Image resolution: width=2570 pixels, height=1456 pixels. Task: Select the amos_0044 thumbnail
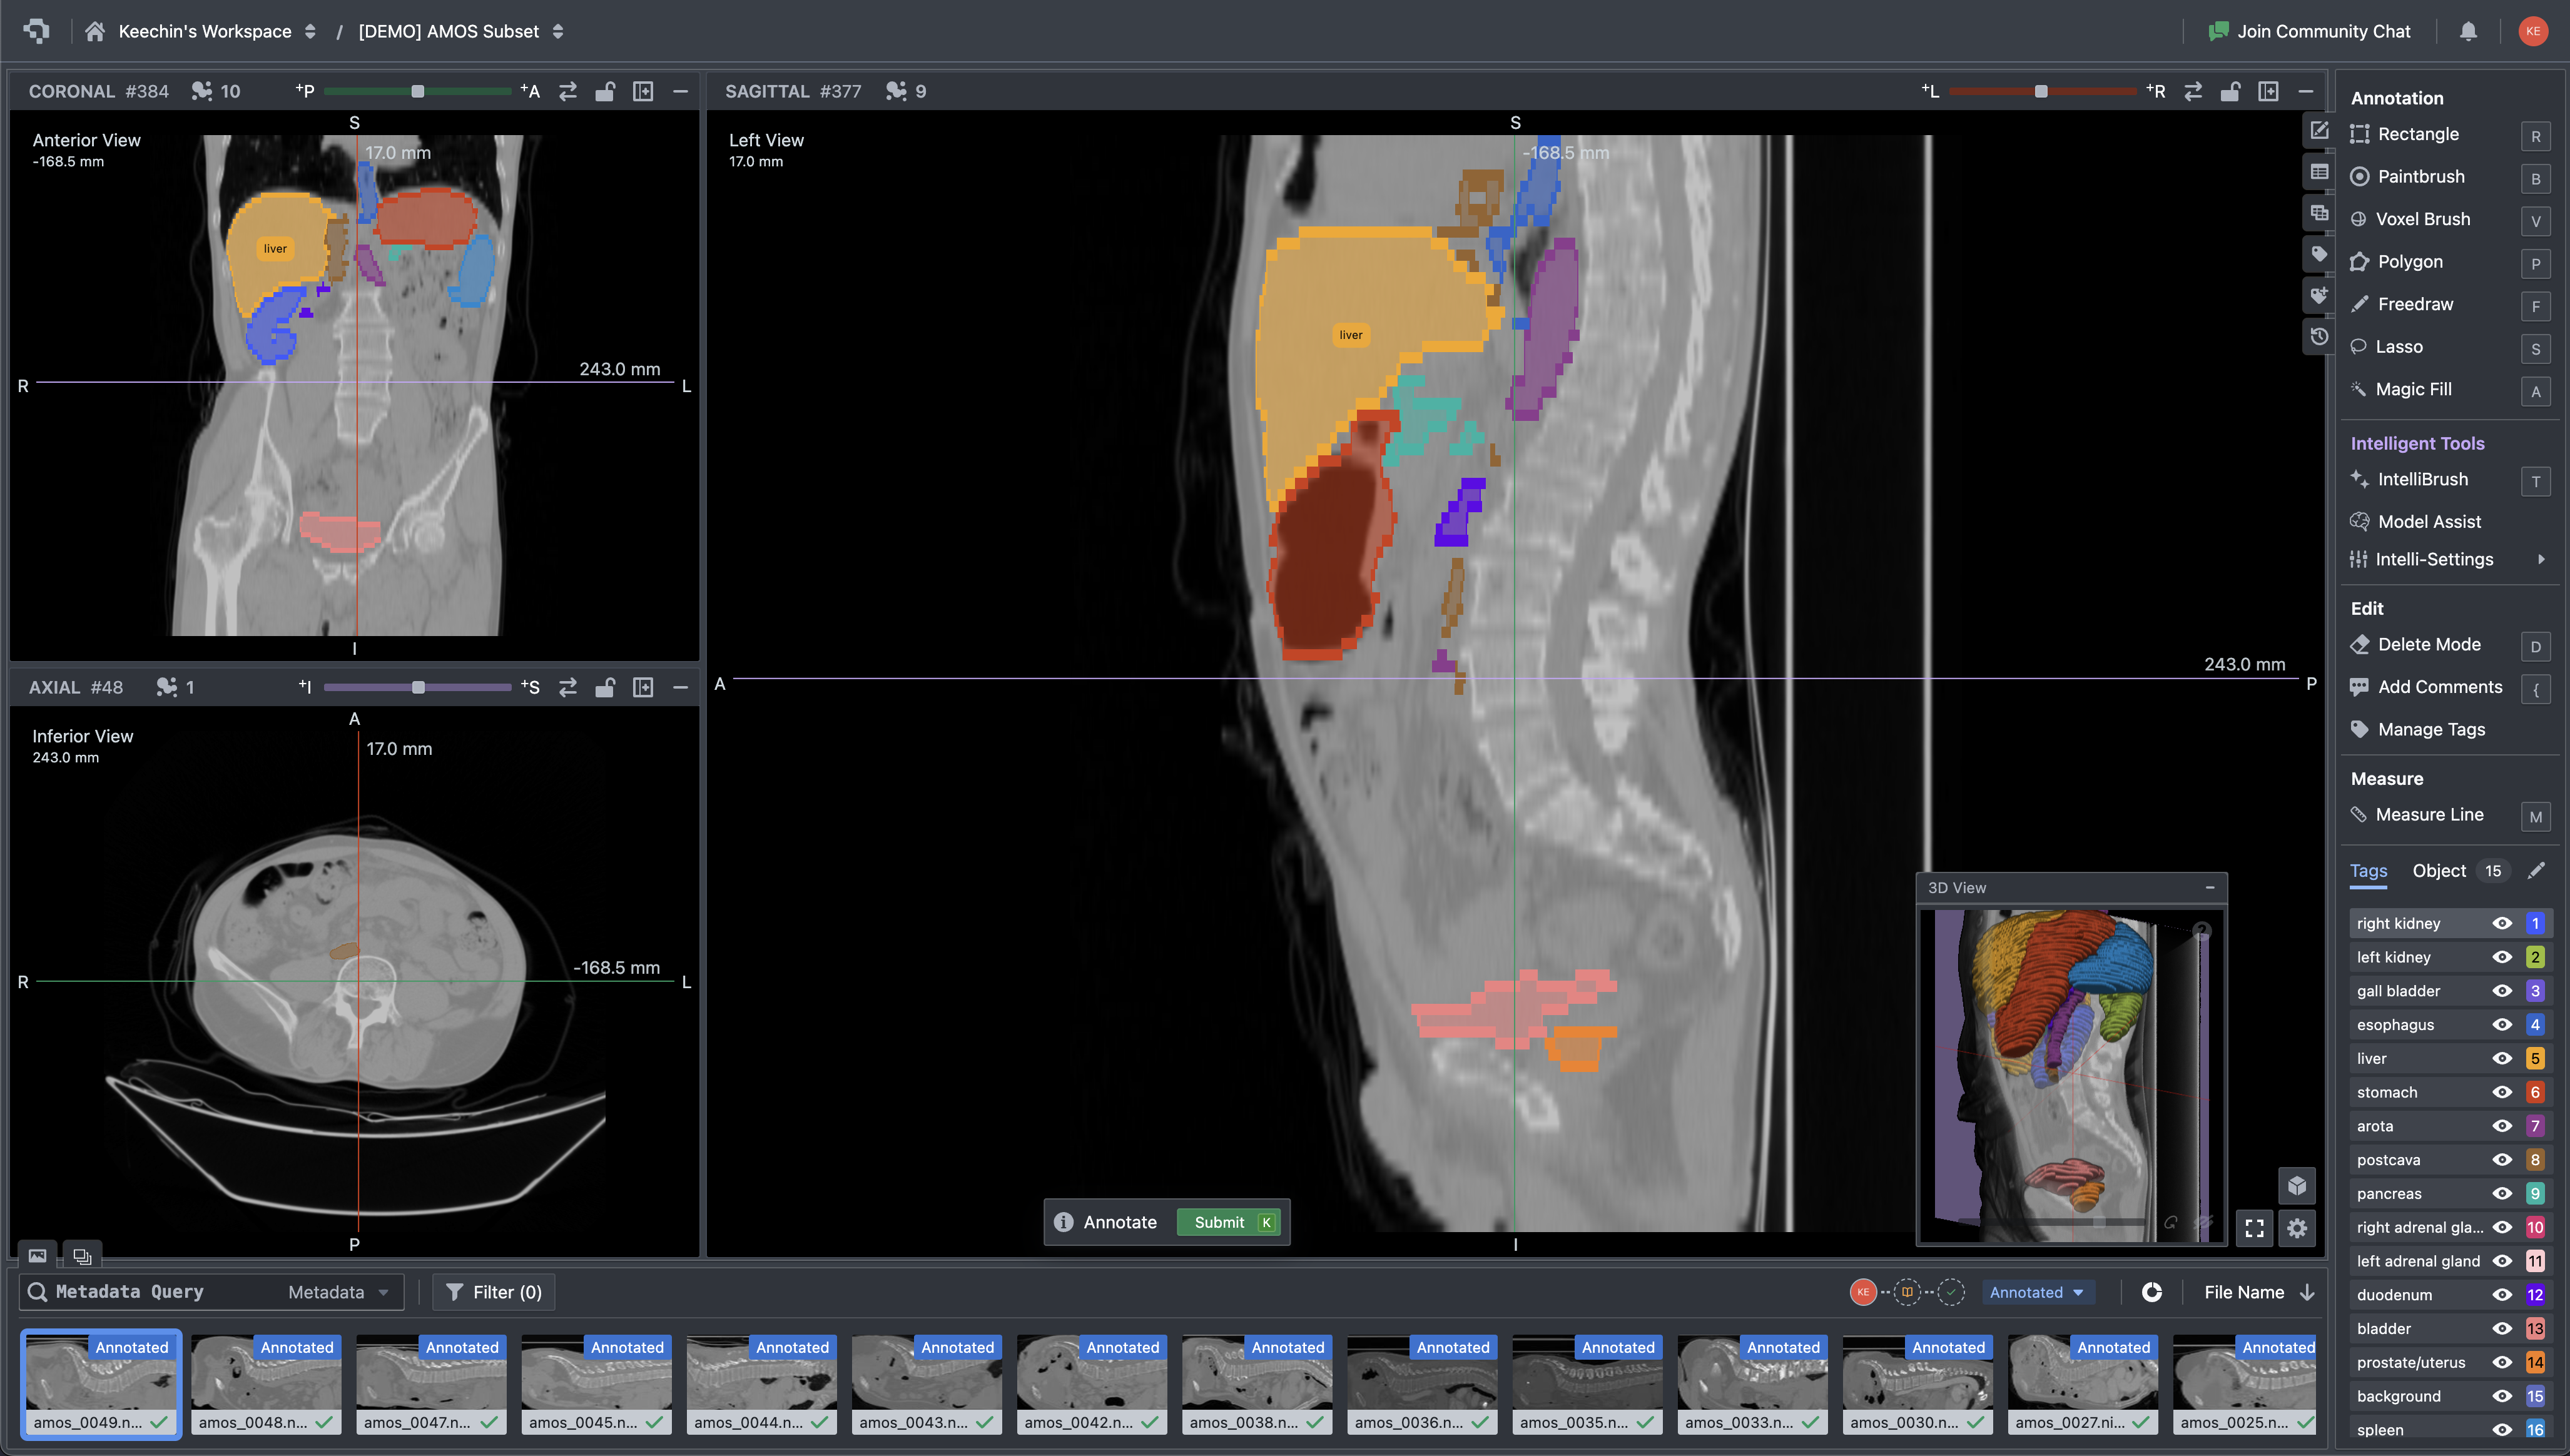point(761,1385)
